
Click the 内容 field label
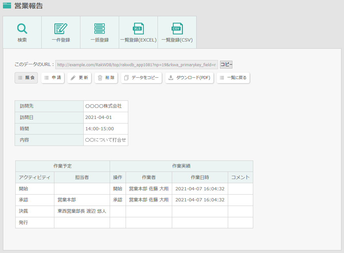pos(24,140)
